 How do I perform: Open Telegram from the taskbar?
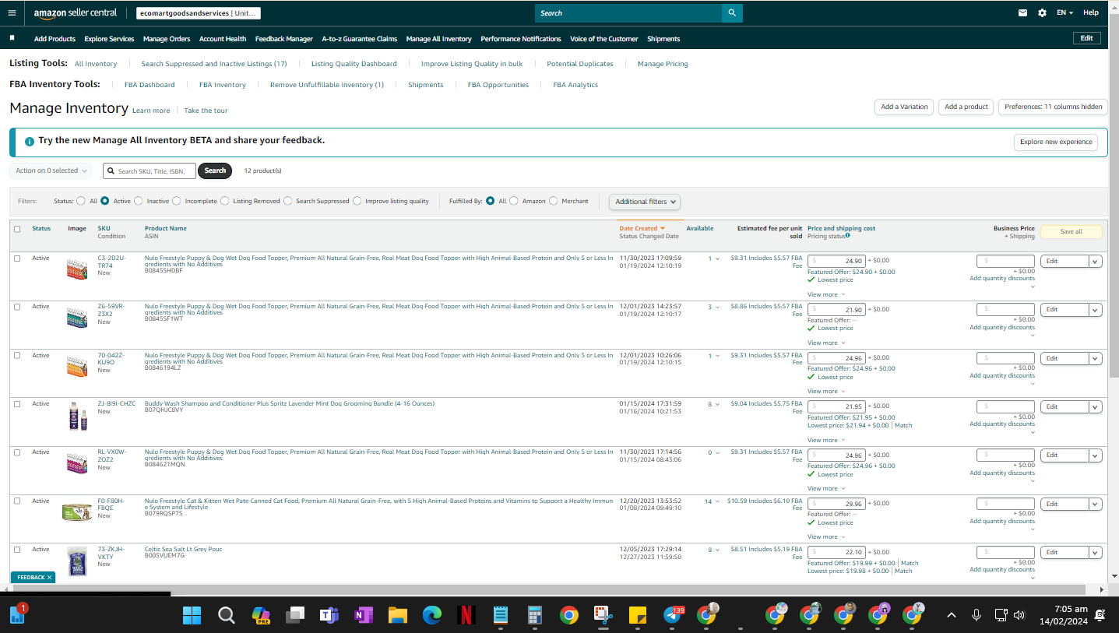pyautogui.click(x=672, y=616)
